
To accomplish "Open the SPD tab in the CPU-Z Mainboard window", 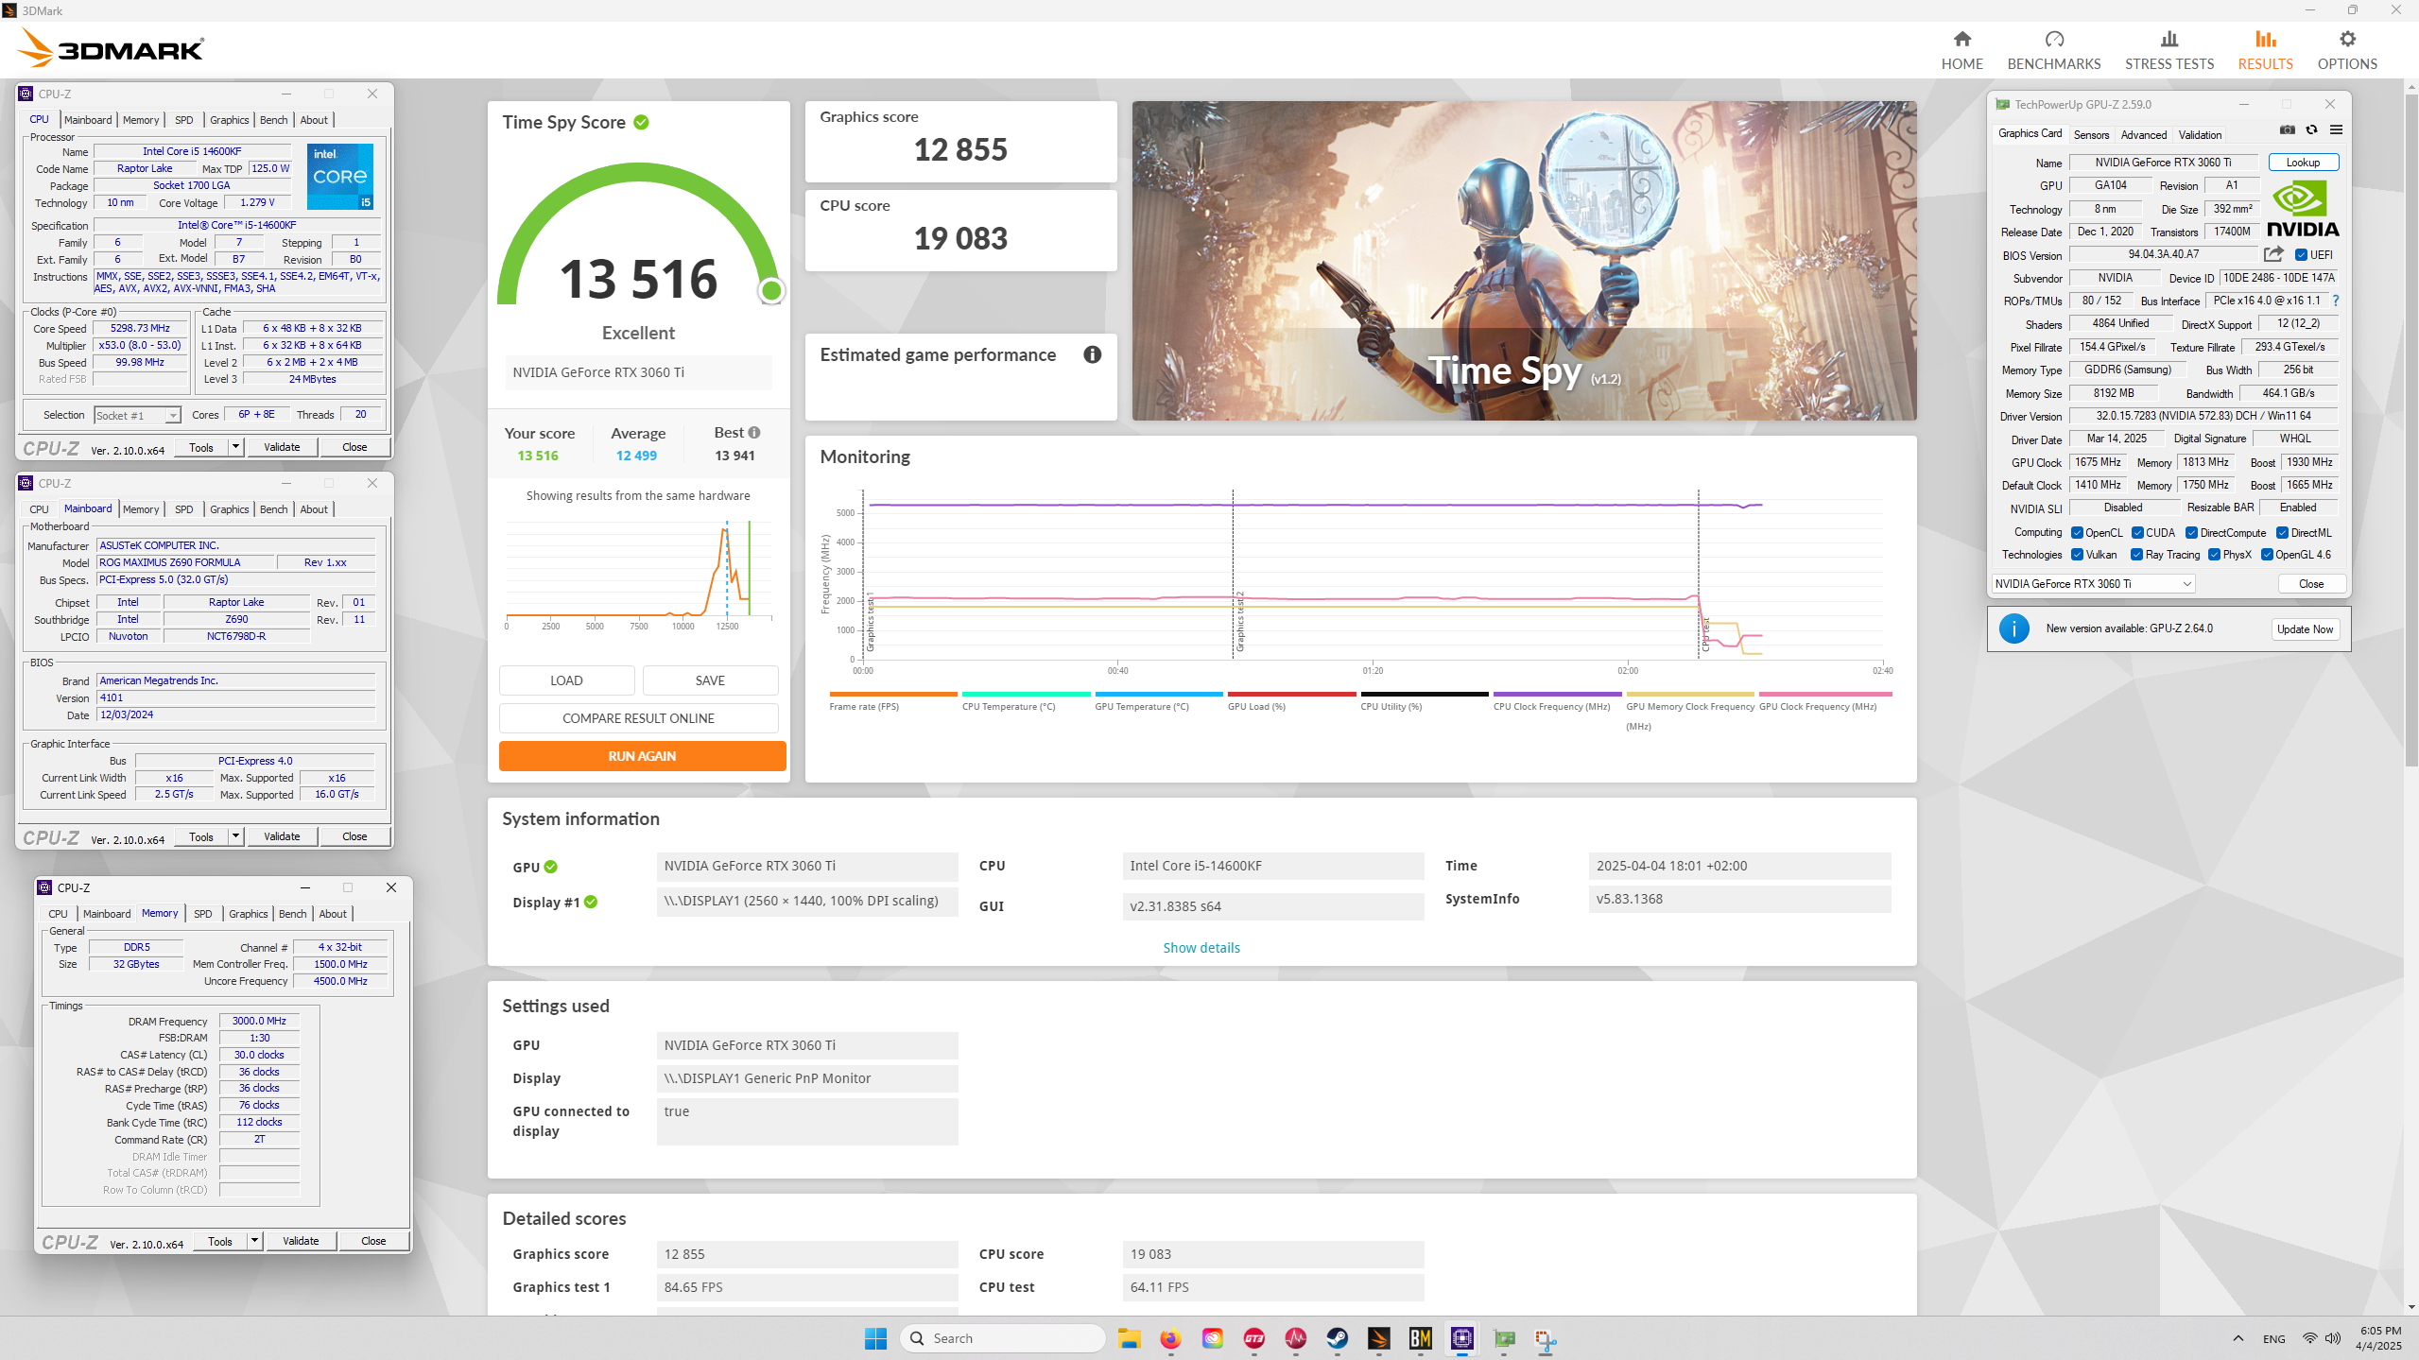I will [183, 509].
